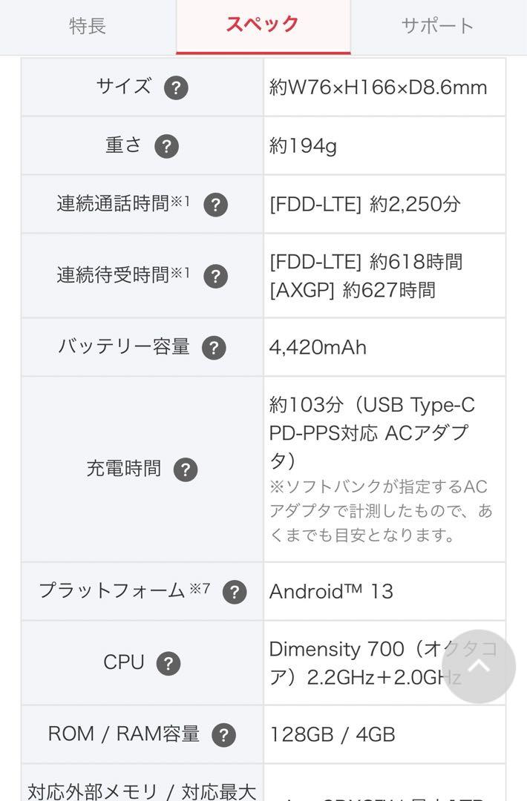Image resolution: width=527 pixels, height=801 pixels.
Task: Switch to the 特長 tab
Action: (x=88, y=27)
